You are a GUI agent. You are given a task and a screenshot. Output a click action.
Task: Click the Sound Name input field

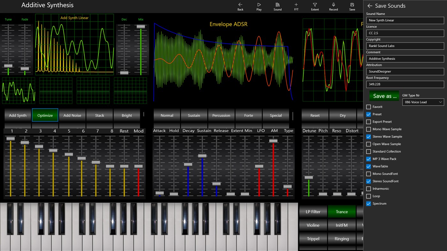pyautogui.click(x=405, y=20)
